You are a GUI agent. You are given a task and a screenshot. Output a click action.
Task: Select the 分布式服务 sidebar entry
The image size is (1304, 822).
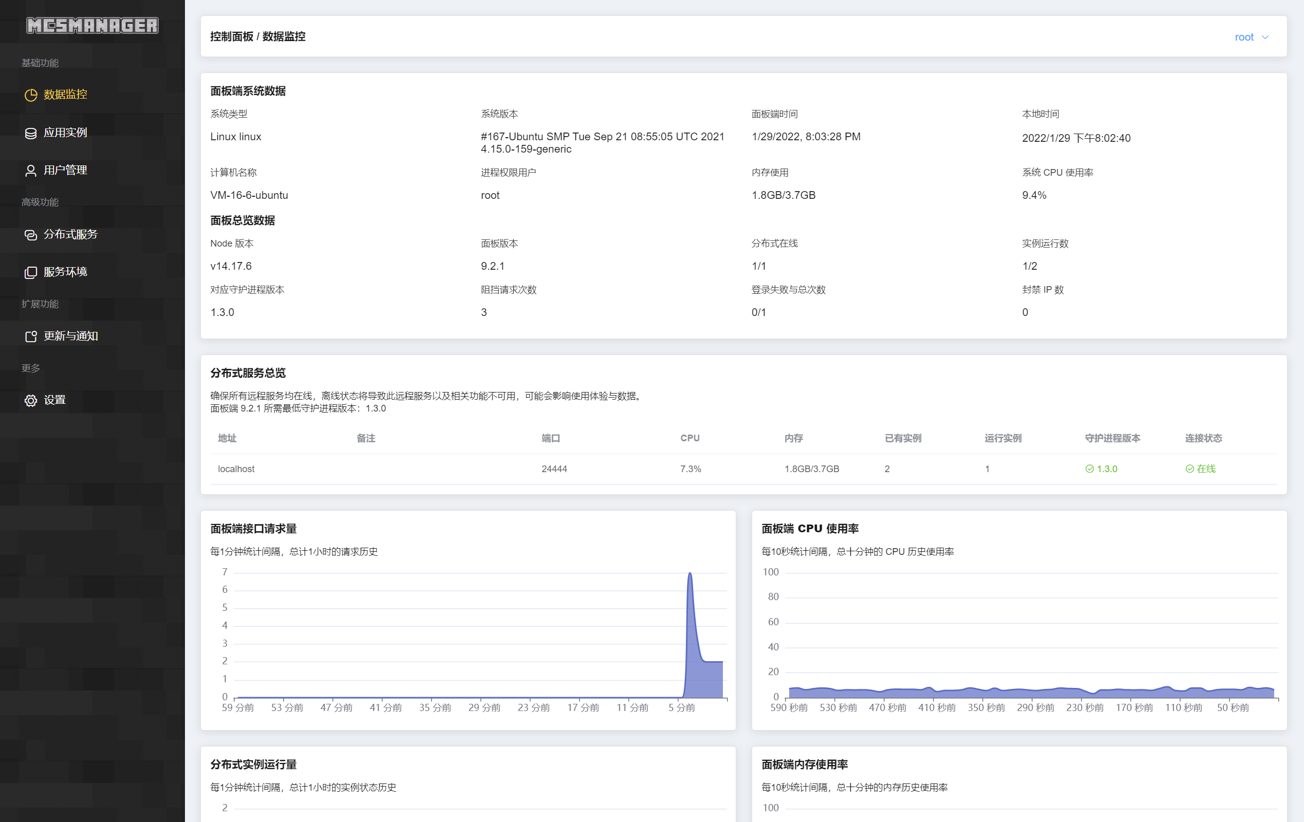pos(70,234)
